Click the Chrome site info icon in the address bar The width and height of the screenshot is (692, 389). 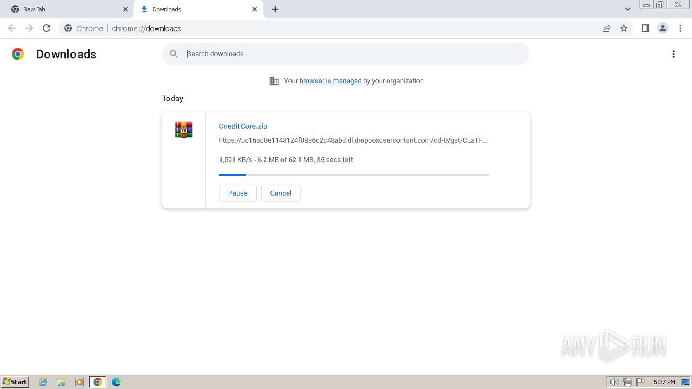[x=68, y=28]
